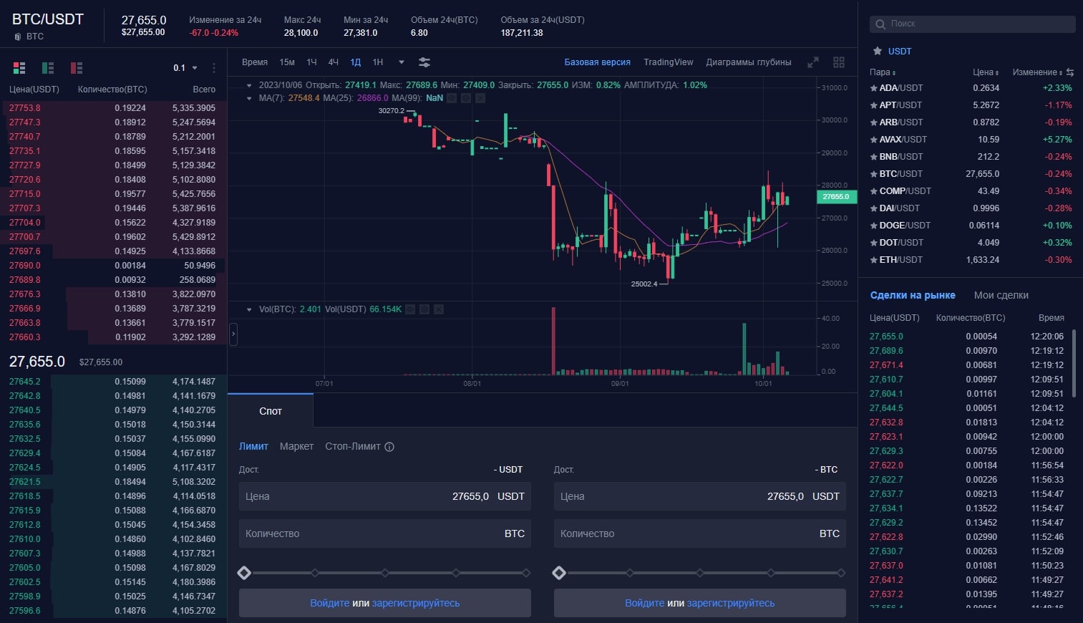
Task: Click buy amount slider handle
Action: [244, 573]
